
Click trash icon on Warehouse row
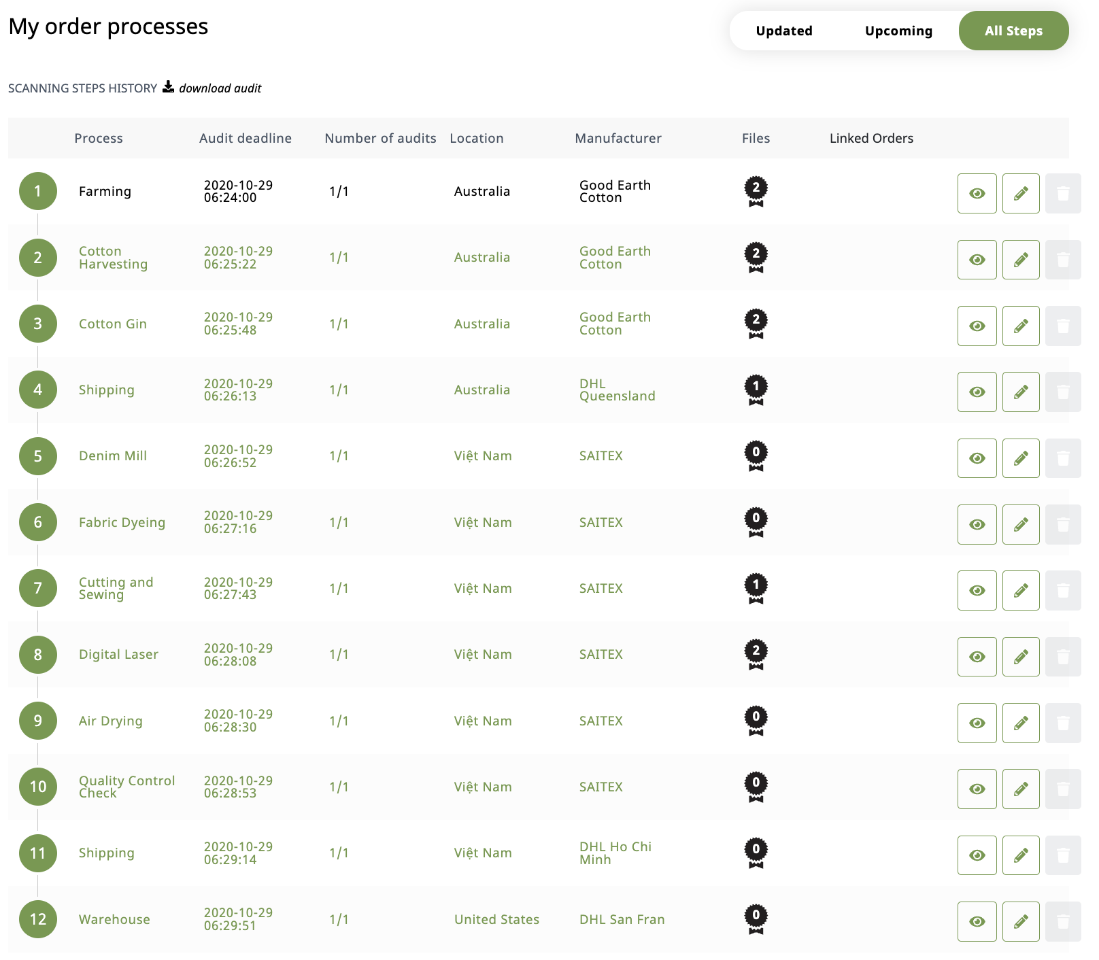click(1062, 921)
